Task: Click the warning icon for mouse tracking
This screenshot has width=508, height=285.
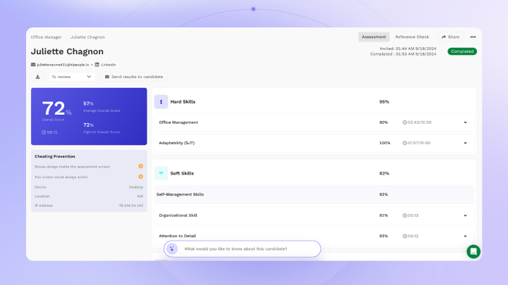Action: click(x=140, y=167)
